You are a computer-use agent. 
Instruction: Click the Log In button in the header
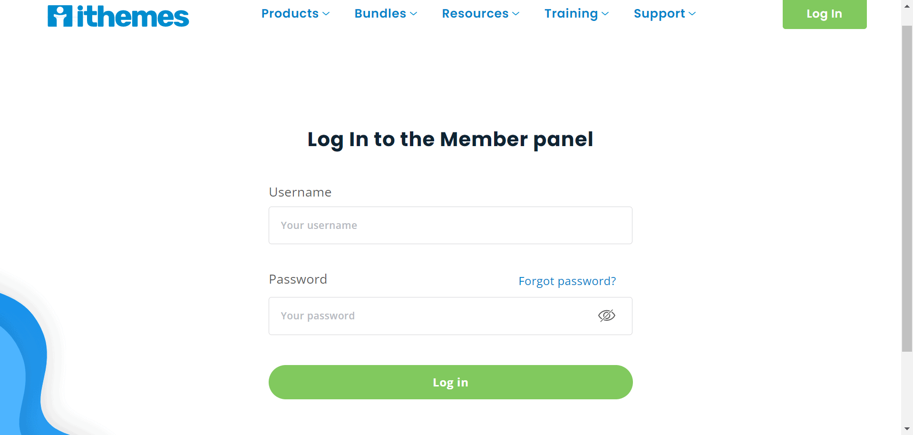tap(824, 14)
